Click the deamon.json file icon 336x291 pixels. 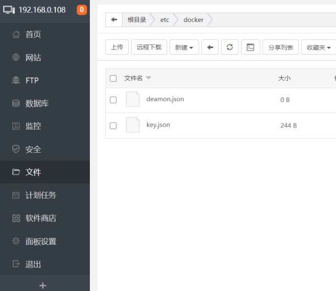point(133,99)
